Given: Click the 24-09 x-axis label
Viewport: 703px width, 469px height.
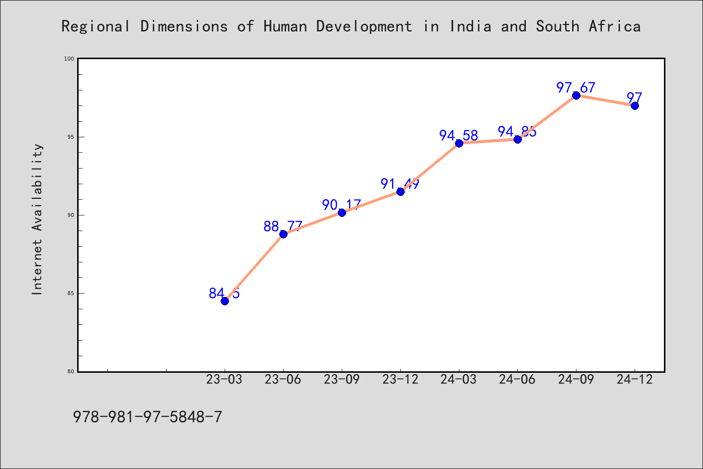Looking at the screenshot, I should pos(576,380).
